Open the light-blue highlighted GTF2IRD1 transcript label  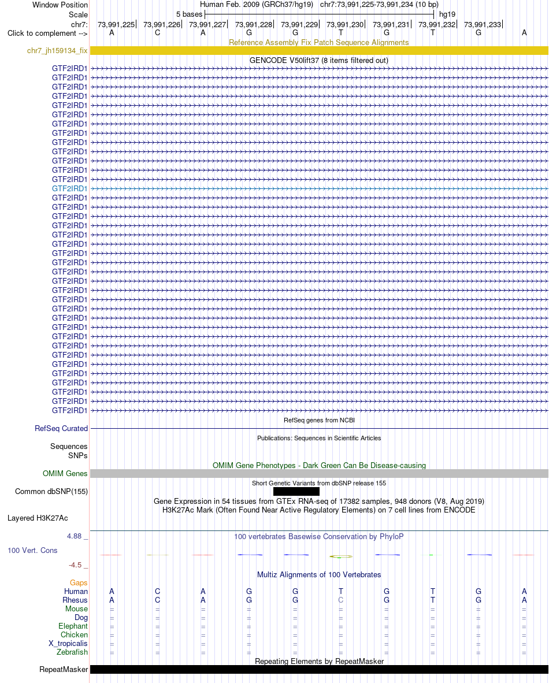click(70, 188)
